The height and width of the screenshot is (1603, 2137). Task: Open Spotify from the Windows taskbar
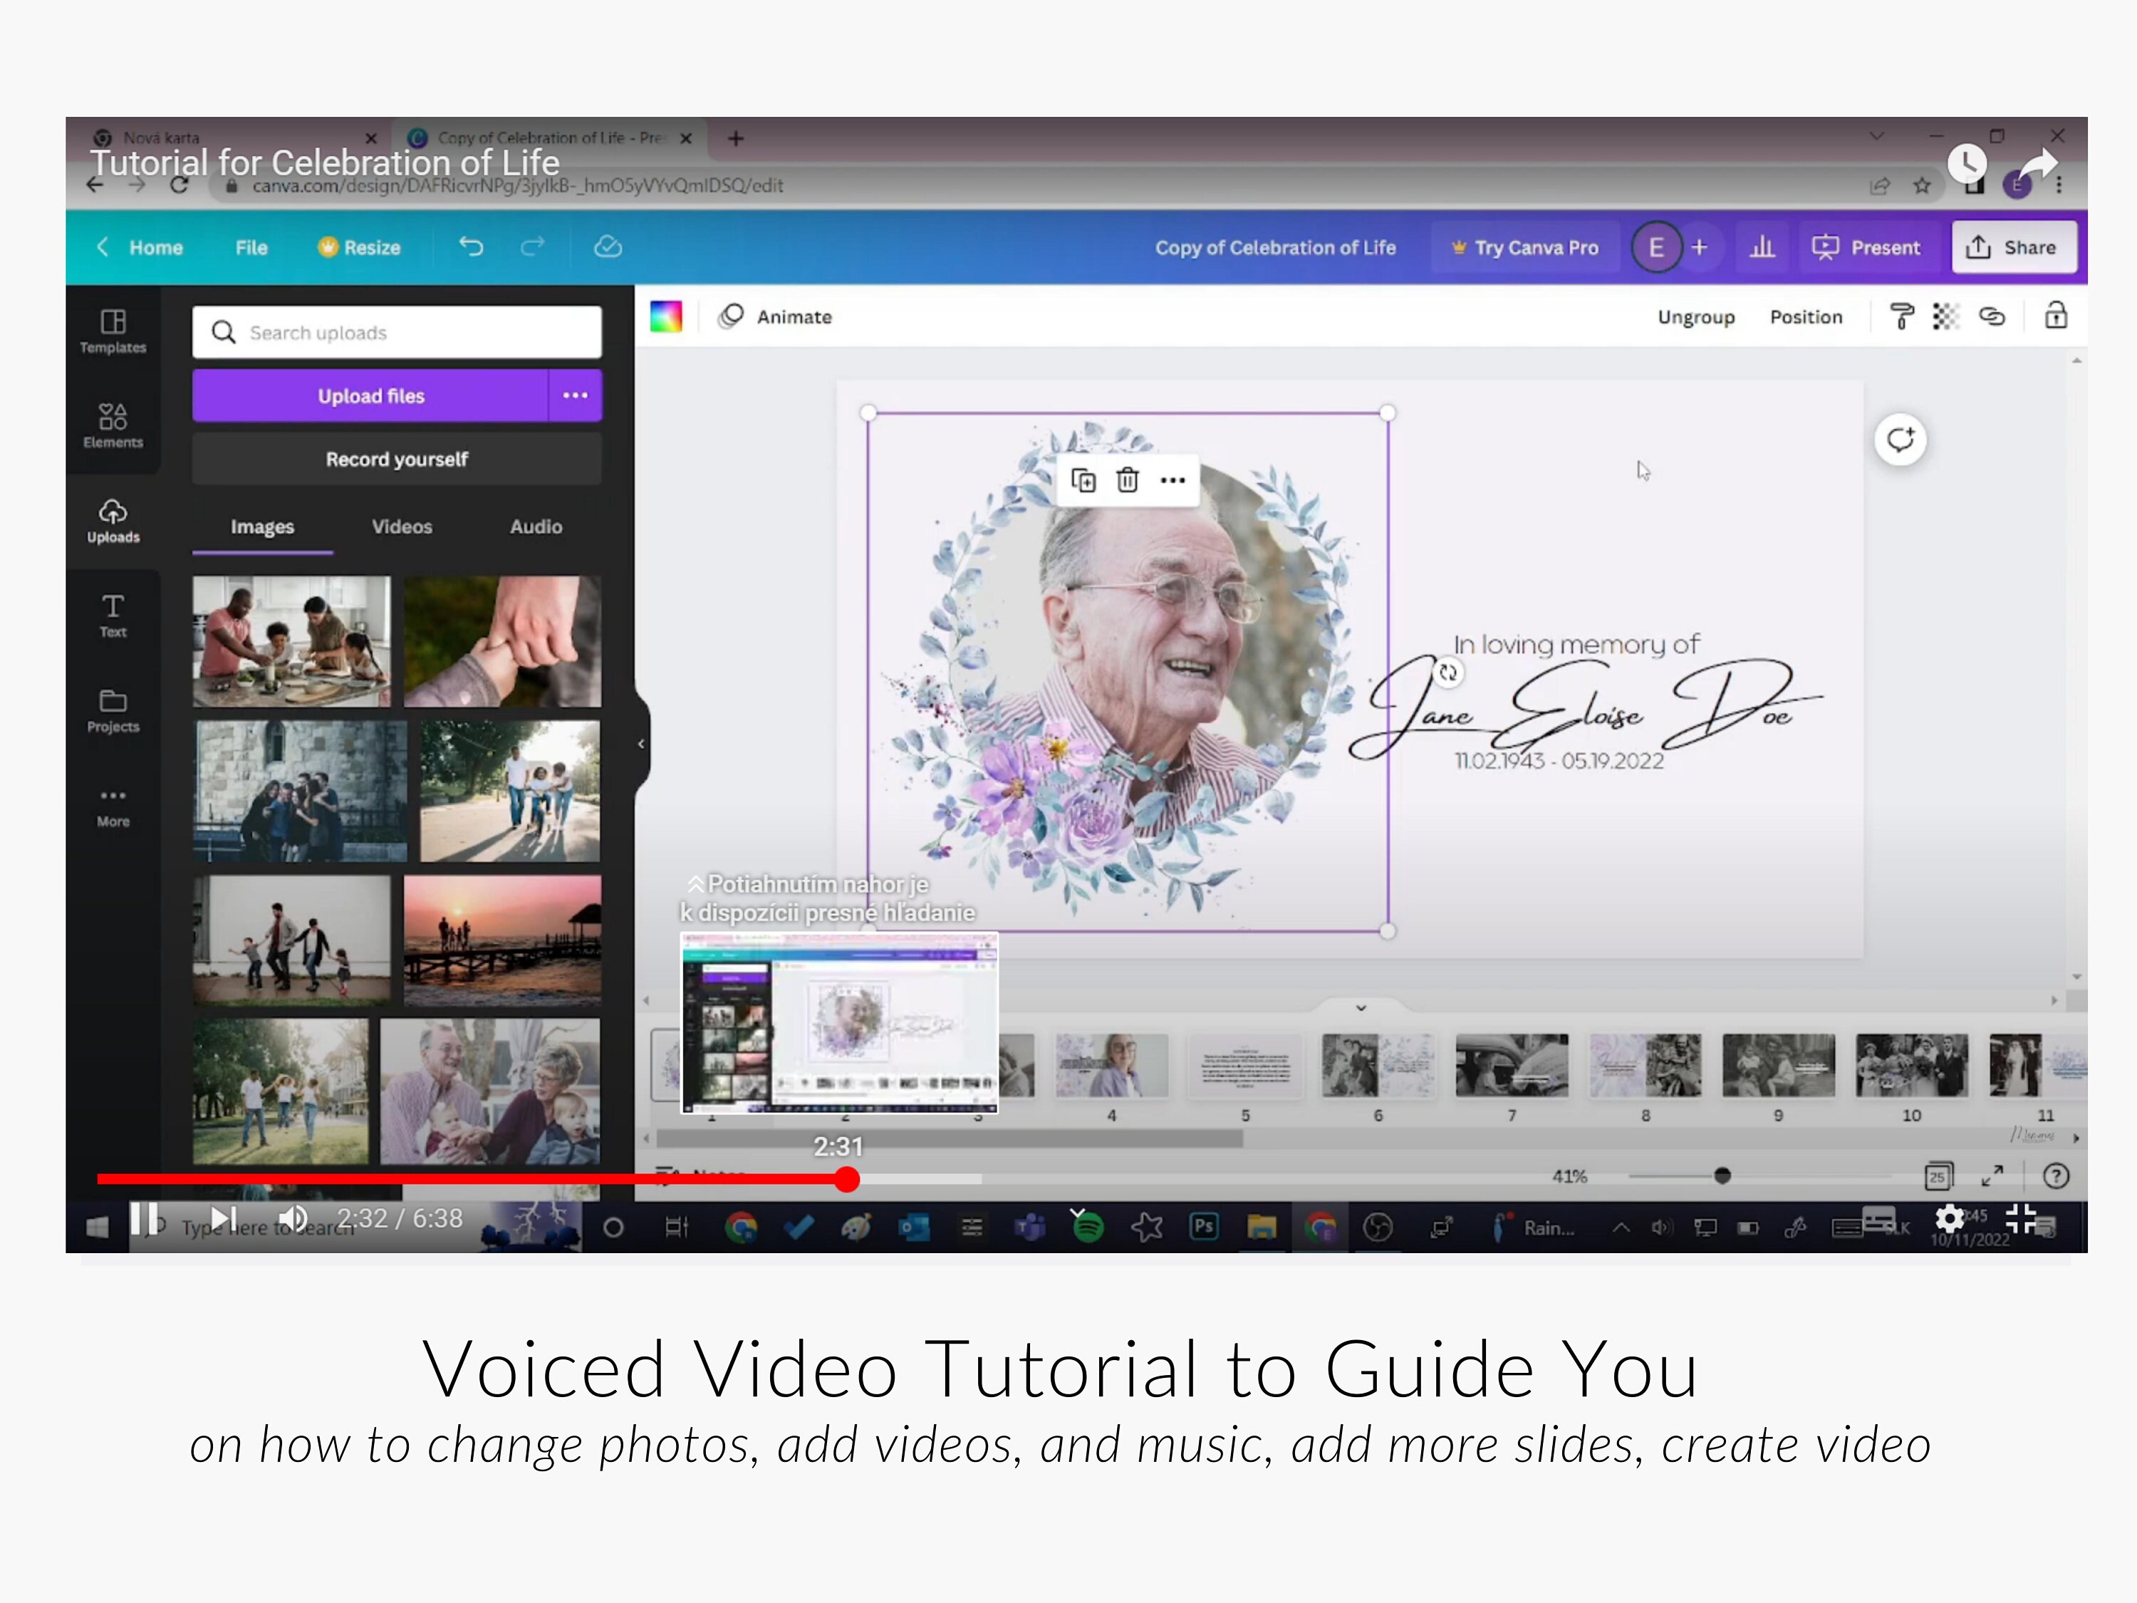pyautogui.click(x=1088, y=1227)
